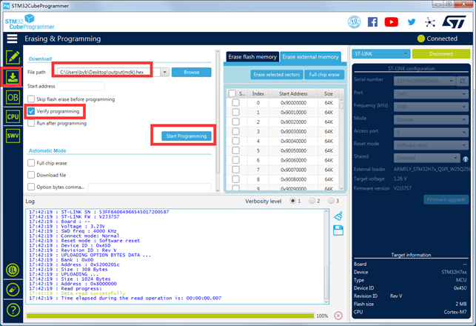Click the sector table vertical scrollbar
The image size is (476, 326).
[341, 144]
